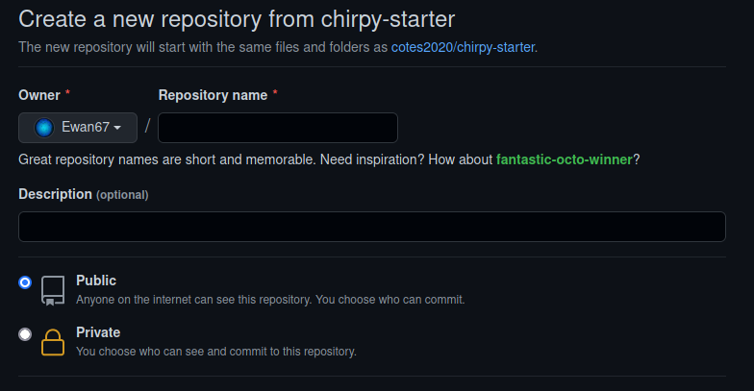The image size is (754, 391).
Task: Click the slash separator after owner dropdown
Action: click(148, 127)
